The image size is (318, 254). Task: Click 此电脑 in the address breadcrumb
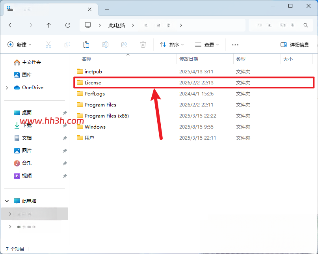point(117,25)
